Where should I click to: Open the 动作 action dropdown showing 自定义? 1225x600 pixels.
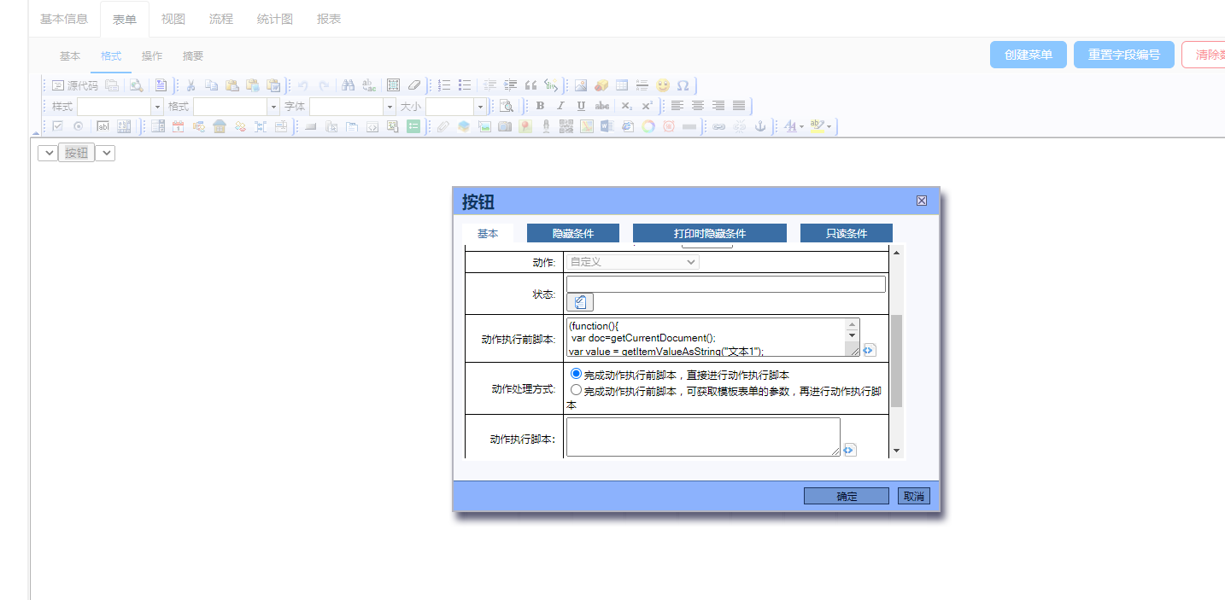point(632,262)
